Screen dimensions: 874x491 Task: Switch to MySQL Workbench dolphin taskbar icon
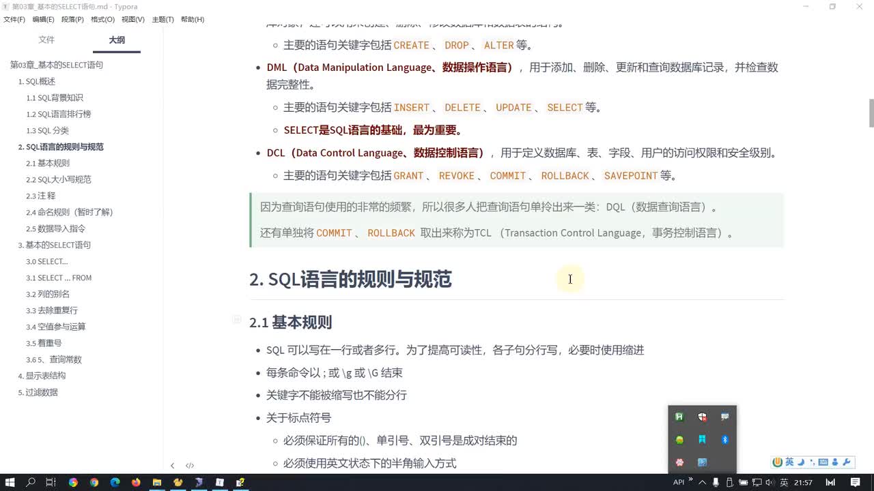pos(199,482)
